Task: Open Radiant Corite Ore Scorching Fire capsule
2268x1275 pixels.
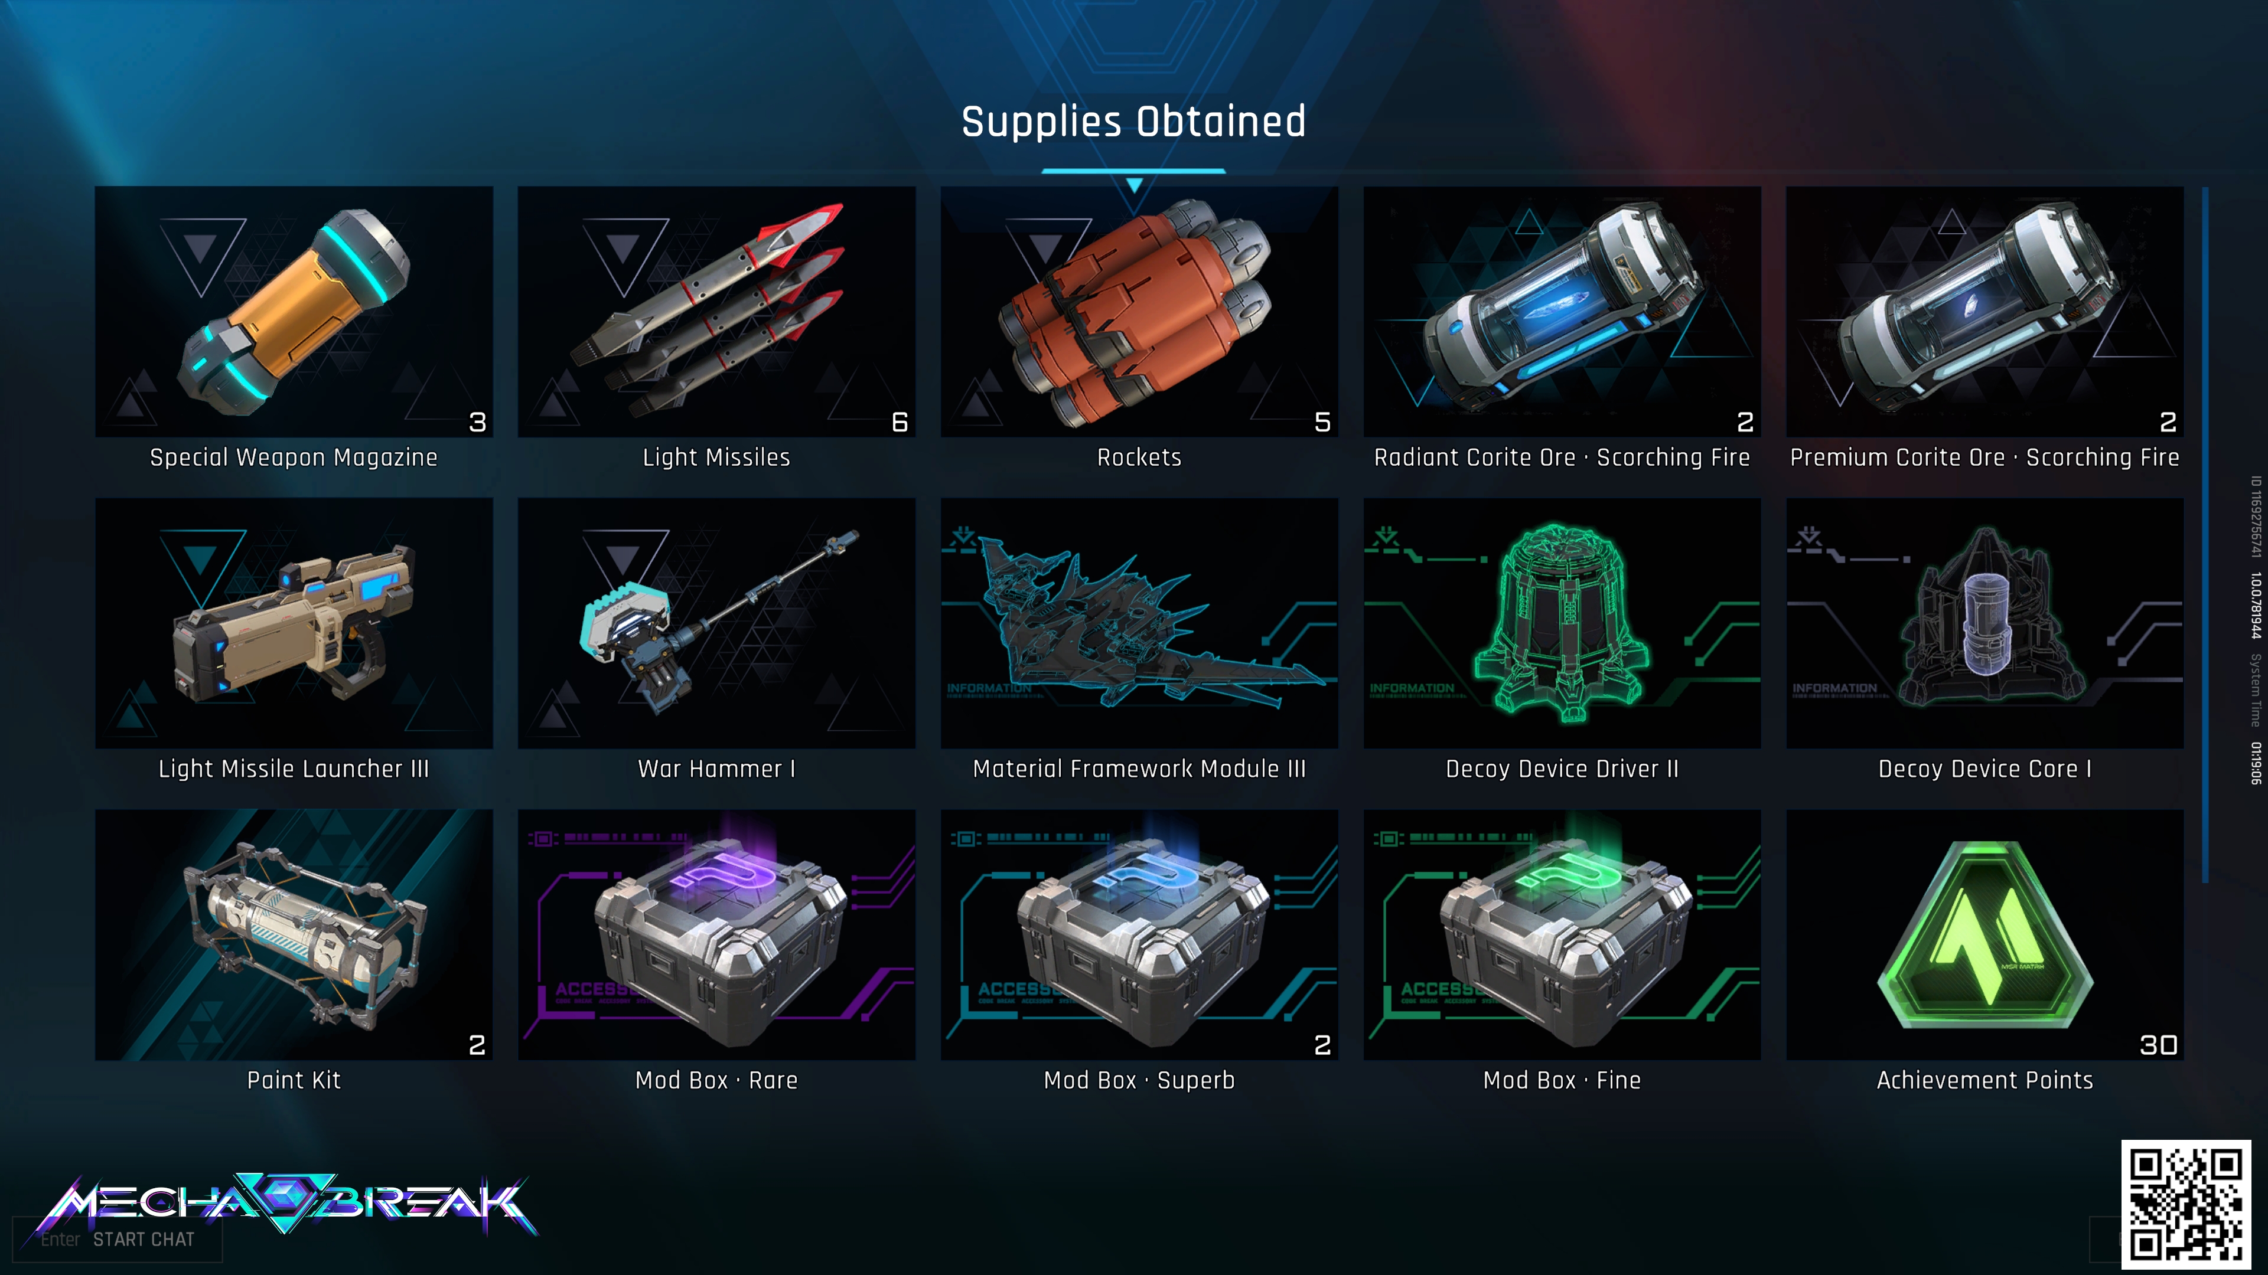Action: [x=1562, y=312]
